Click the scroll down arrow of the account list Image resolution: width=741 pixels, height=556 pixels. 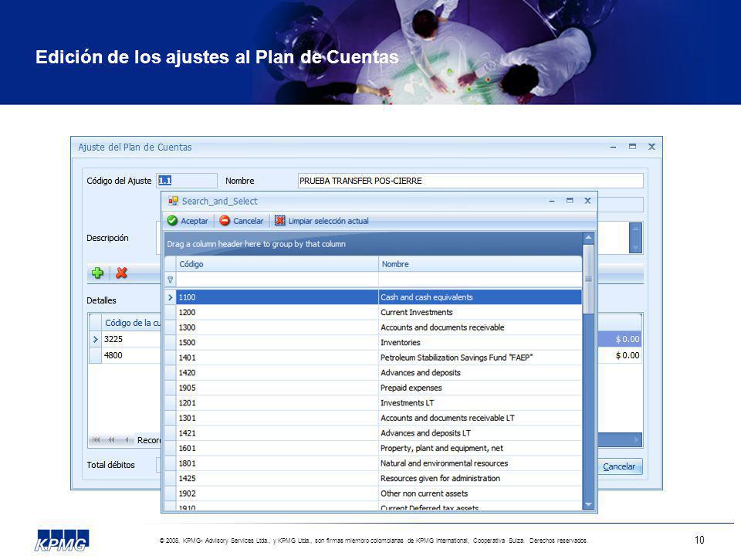click(x=588, y=504)
